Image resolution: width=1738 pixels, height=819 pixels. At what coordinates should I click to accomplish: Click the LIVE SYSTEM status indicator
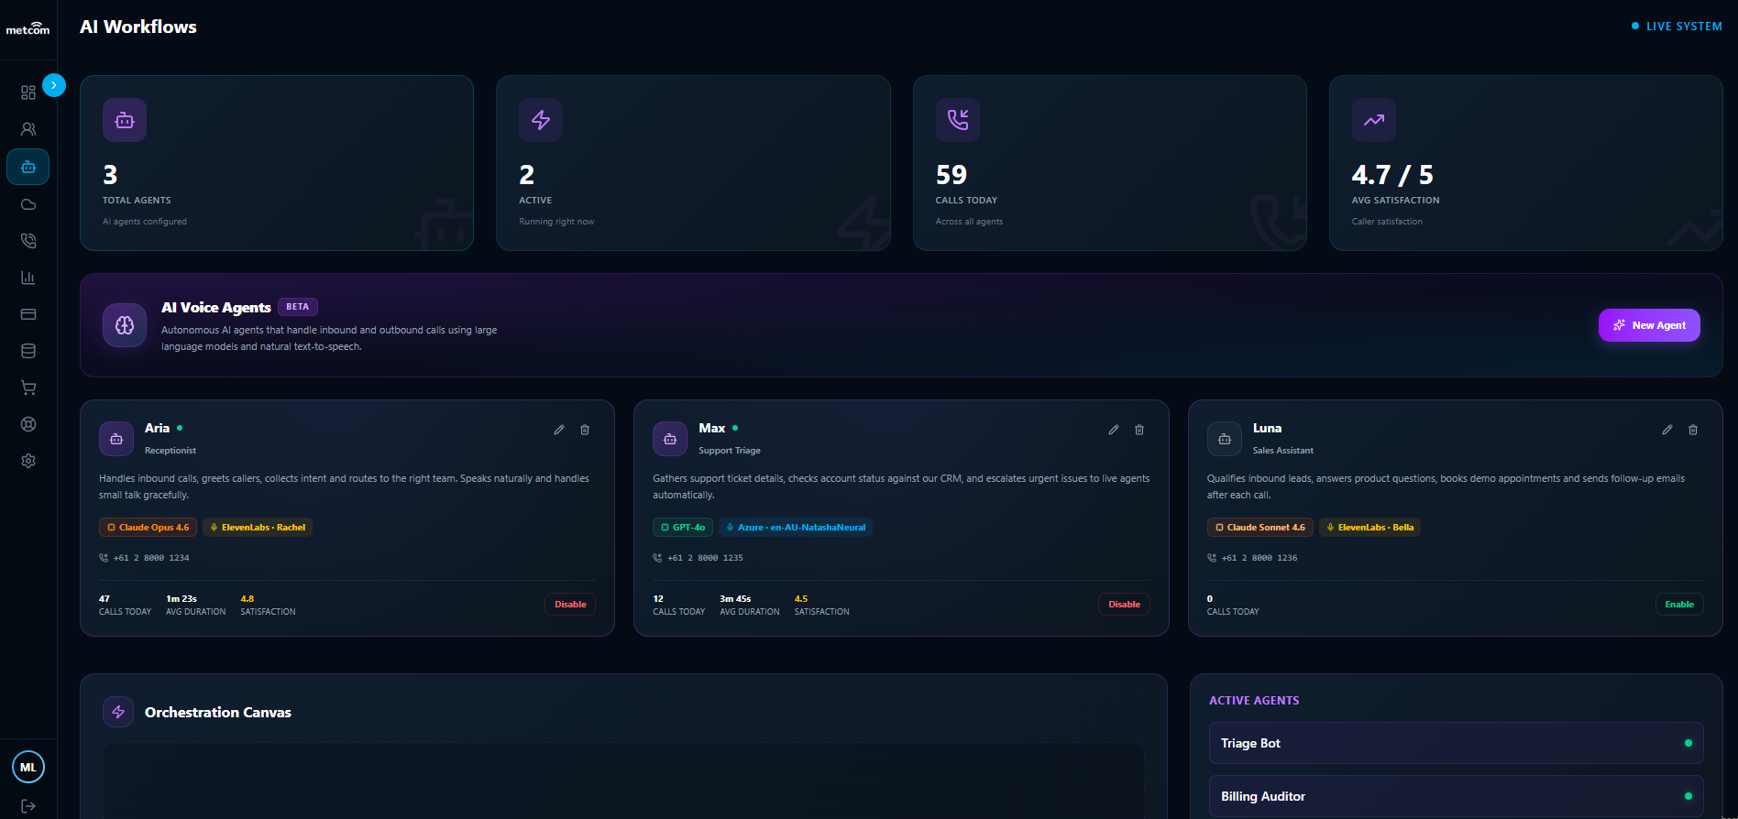coord(1677,27)
